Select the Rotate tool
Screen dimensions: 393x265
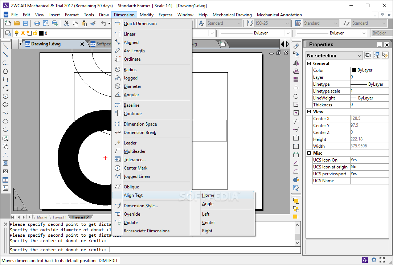[296, 96]
